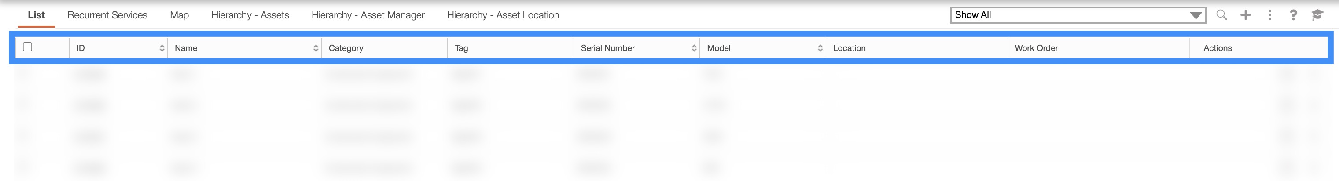This screenshot has height=181, width=1339.
Task: Switch to the Map tab
Action: 179,15
